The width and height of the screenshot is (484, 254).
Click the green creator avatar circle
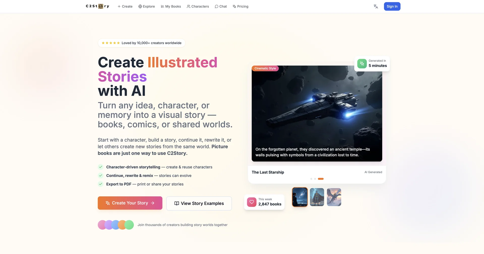[129, 225]
